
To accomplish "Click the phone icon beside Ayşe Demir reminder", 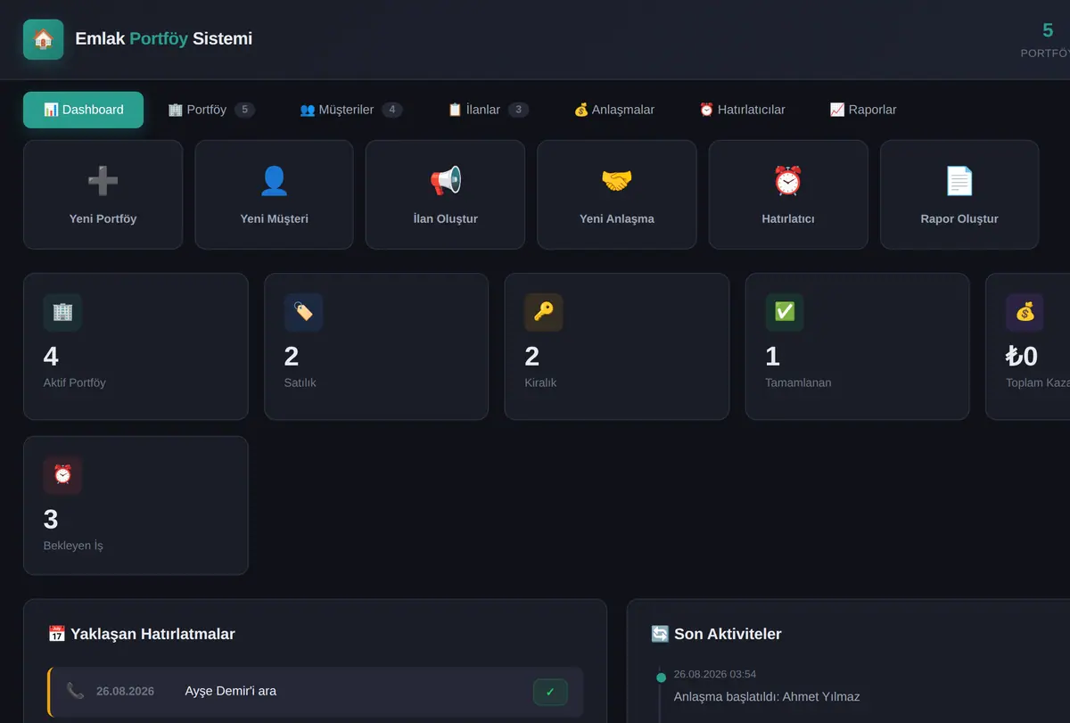I will point(76,691).
